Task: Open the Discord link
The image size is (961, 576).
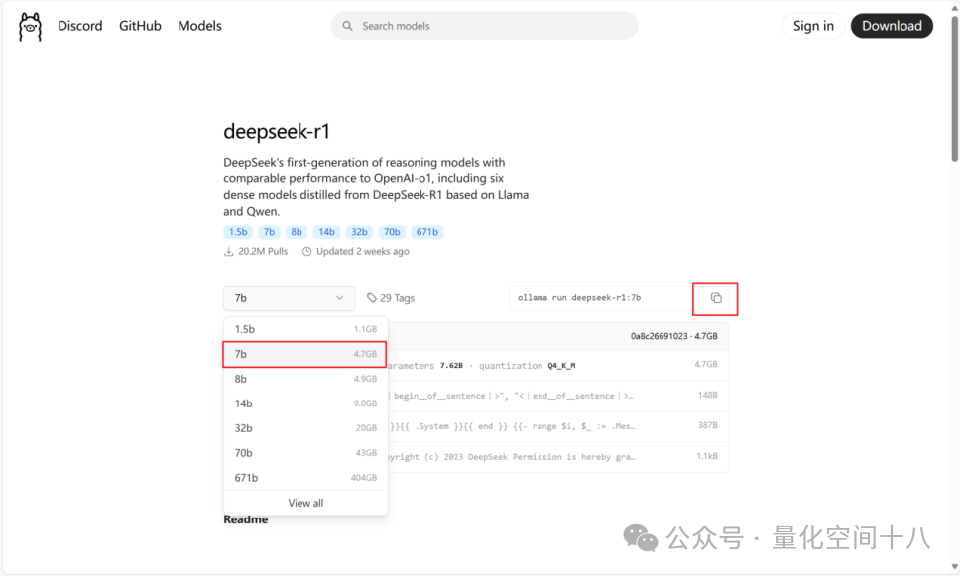Action: pyautogui.click(x=79, y=26)
